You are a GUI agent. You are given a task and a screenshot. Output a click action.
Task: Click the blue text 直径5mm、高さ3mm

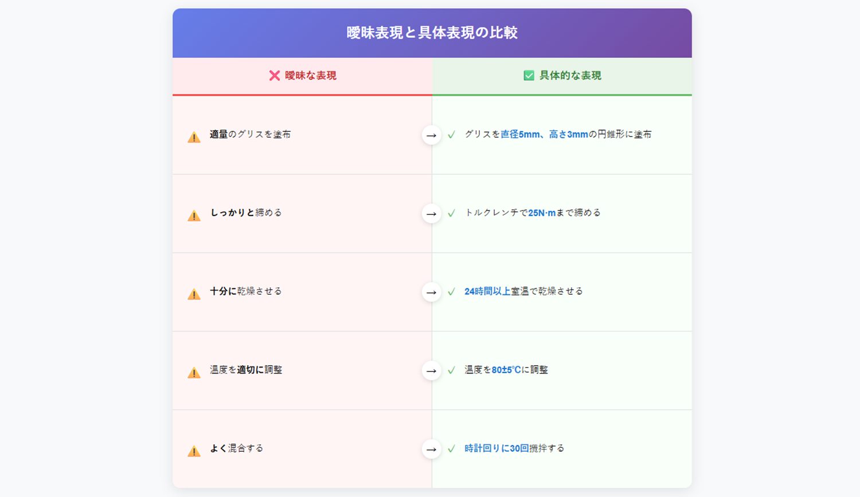545,134
